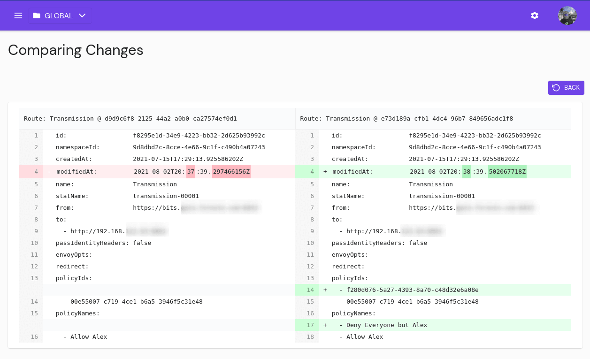
Task: Click Allow Alex in the left pane
Action: (x=89, y=337)
